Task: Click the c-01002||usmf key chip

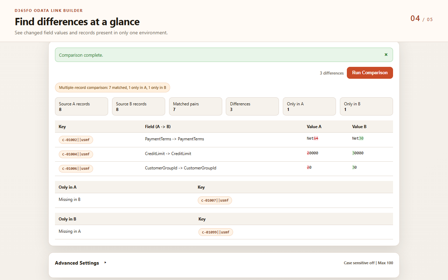Action: pos(76,140)
